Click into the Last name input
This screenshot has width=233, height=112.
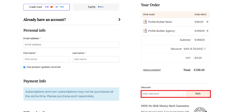[96, 59]
